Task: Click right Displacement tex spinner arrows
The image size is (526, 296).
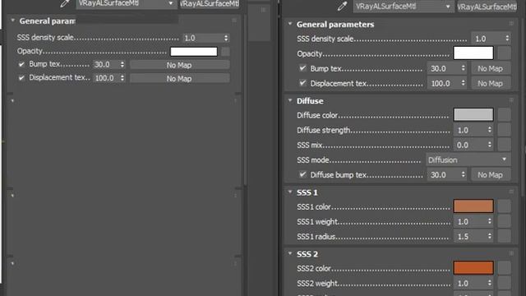Action: [463, 83]
